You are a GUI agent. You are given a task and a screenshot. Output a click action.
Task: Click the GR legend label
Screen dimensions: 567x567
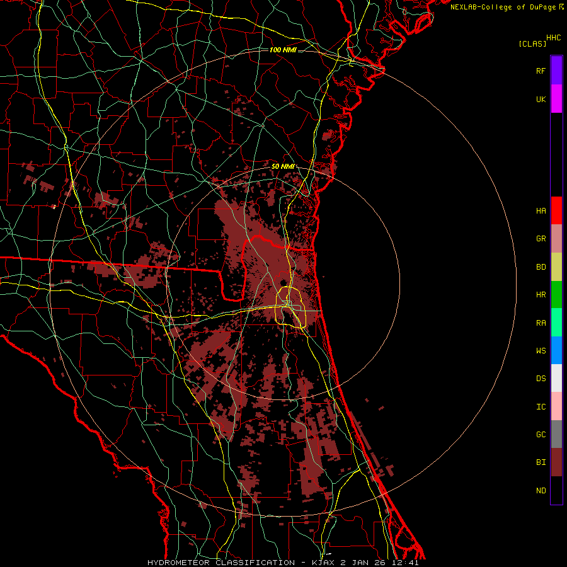tap(541, 239)
